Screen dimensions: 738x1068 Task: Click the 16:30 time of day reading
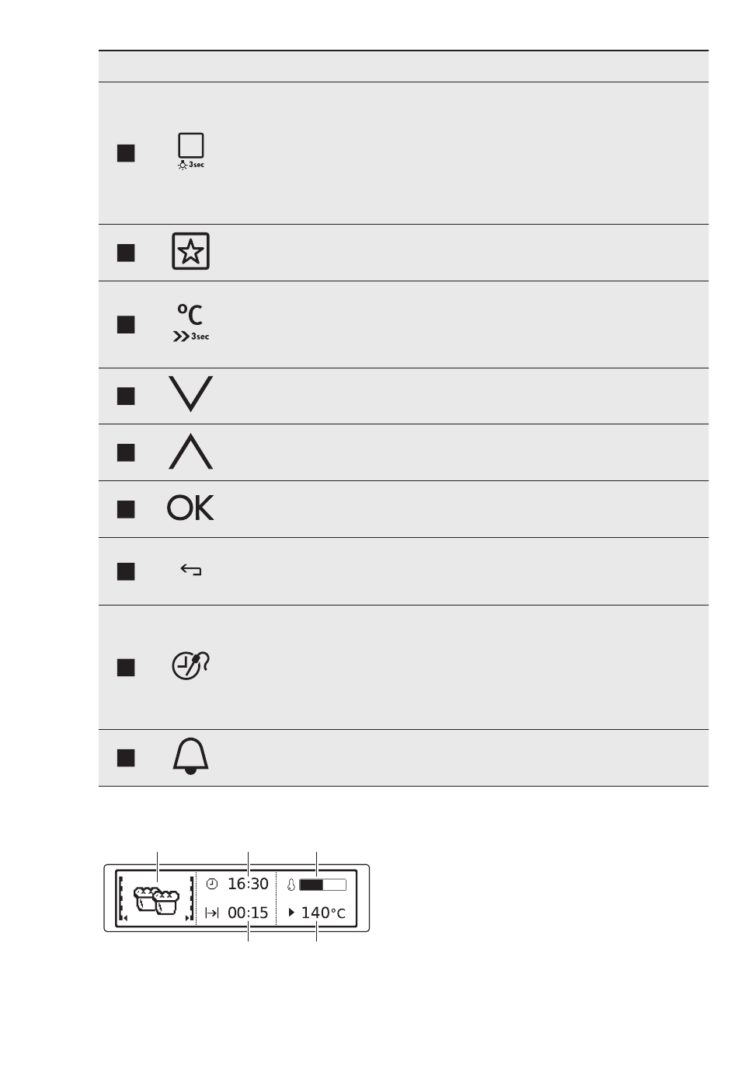pos(248,884)
